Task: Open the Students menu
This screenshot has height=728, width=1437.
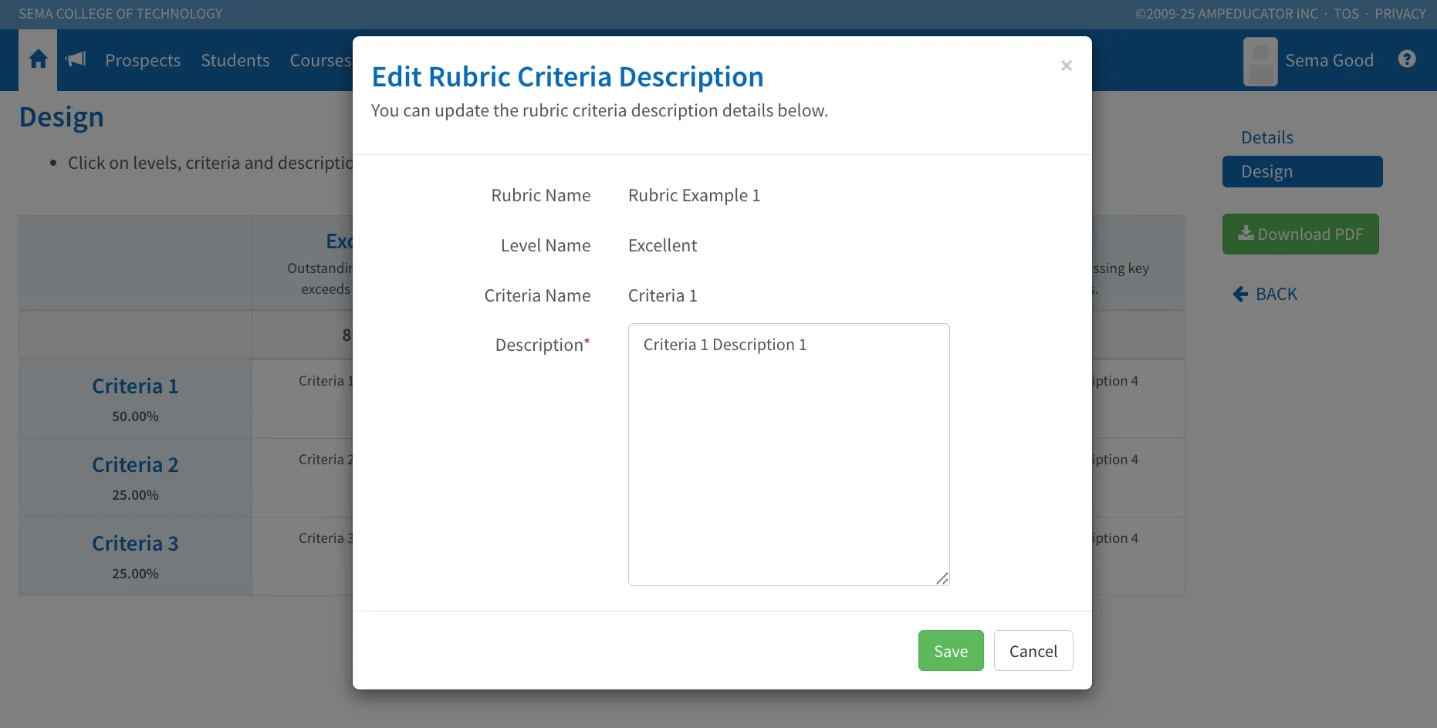Action: coord(235,60)
